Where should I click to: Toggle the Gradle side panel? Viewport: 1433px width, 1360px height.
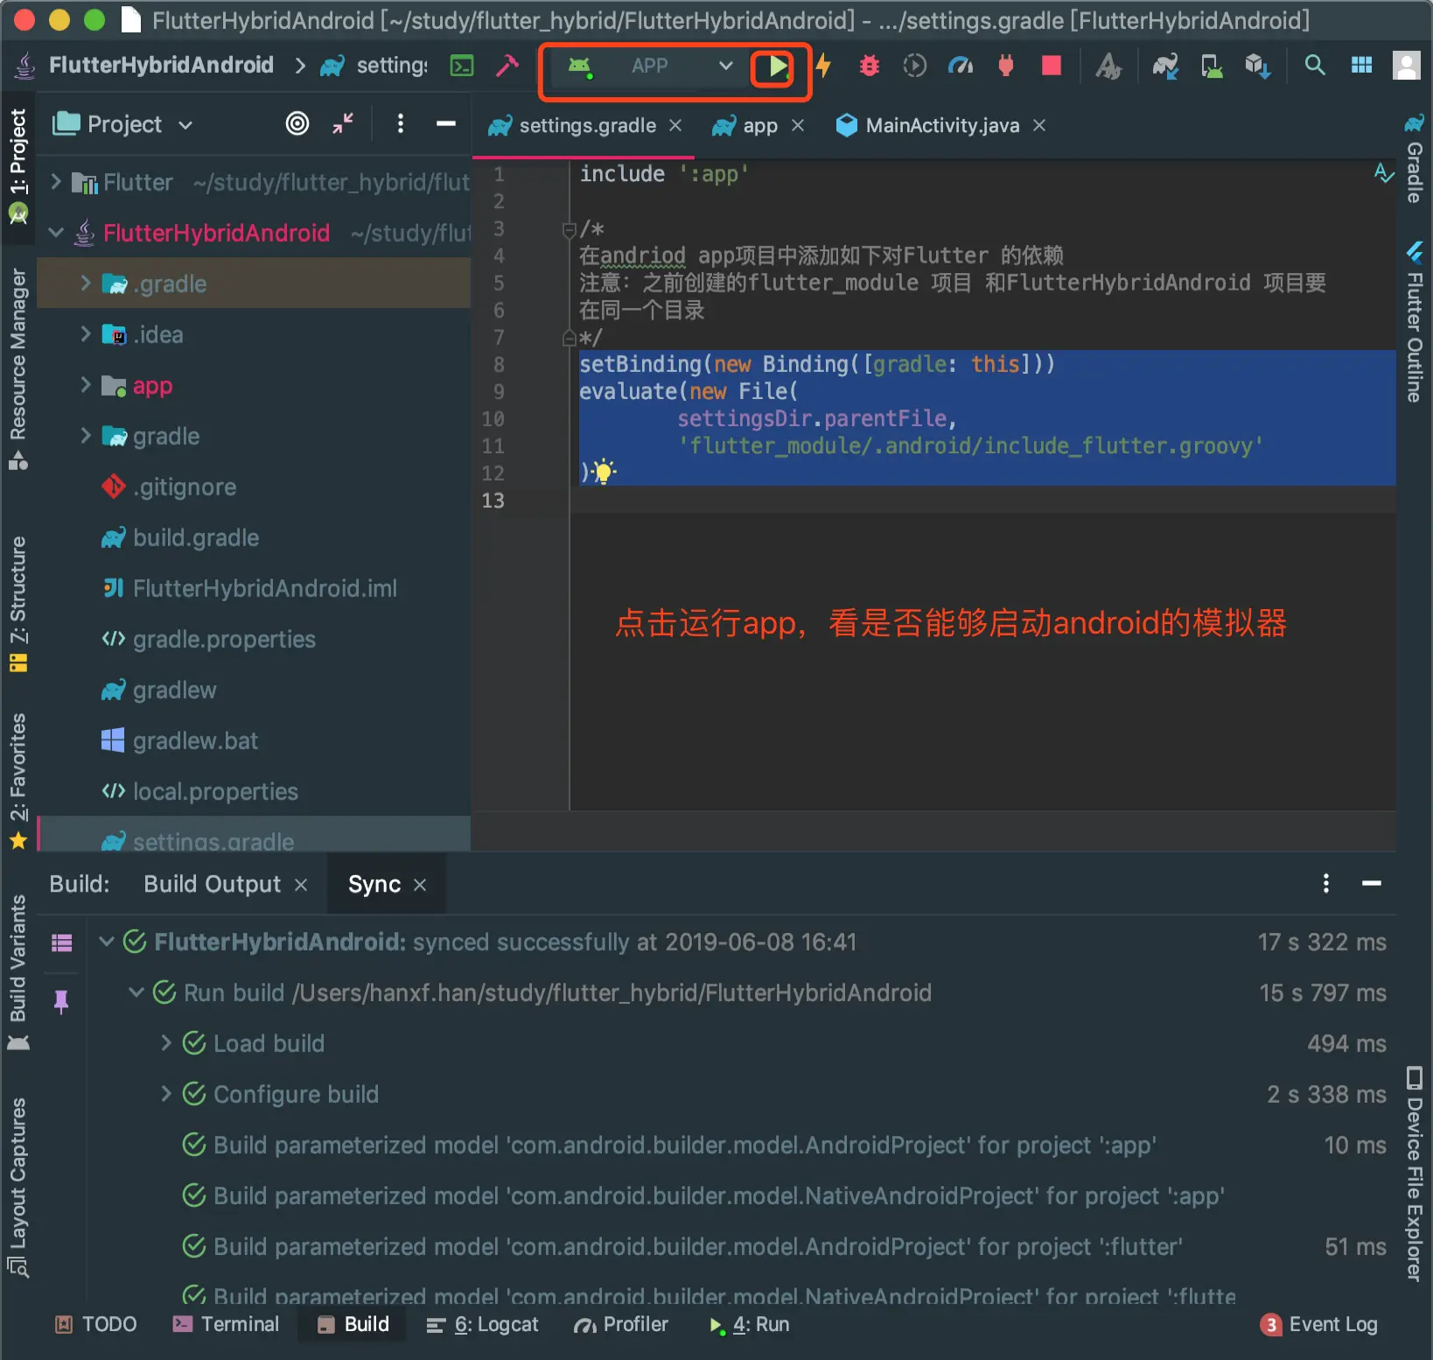[x=1414, y=159]
